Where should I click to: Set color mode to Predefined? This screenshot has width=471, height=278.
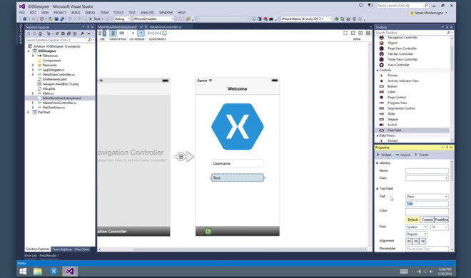coord(441,220)
